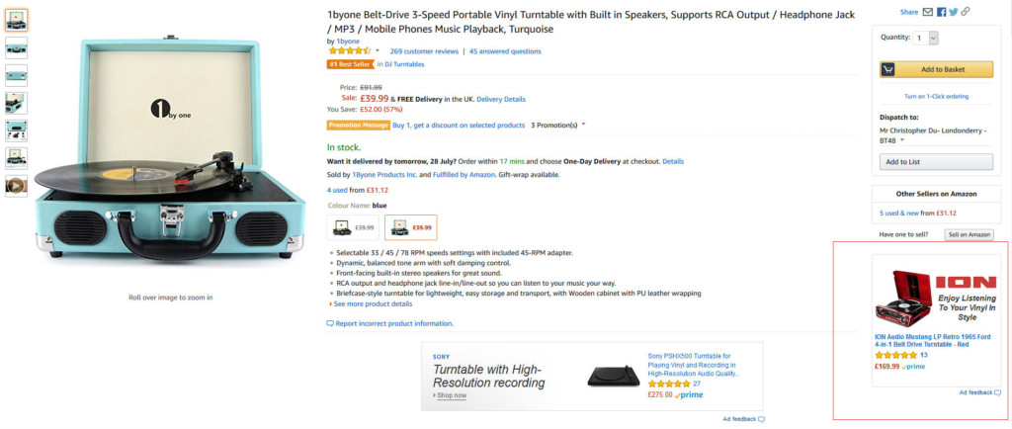The image size is (1012, 429).
Task: Select the black colour swatch option
Action: (353, 227)
